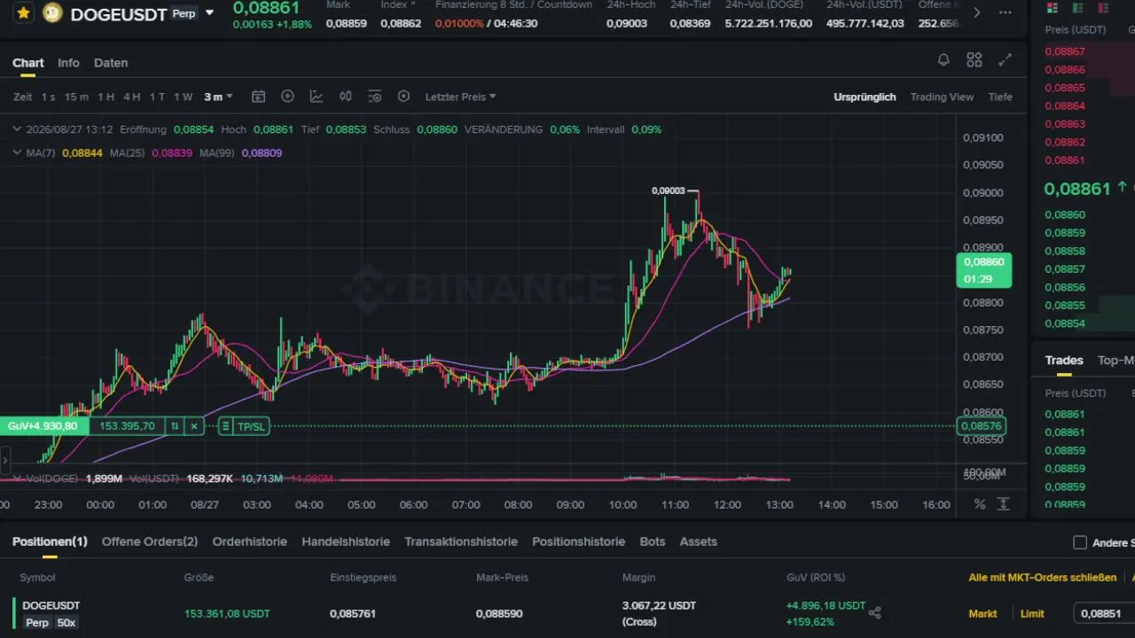Select the Tiefe depth chart mode
The width and height of the screenshot is (1135, 638).
click(x=1000, y=97)
